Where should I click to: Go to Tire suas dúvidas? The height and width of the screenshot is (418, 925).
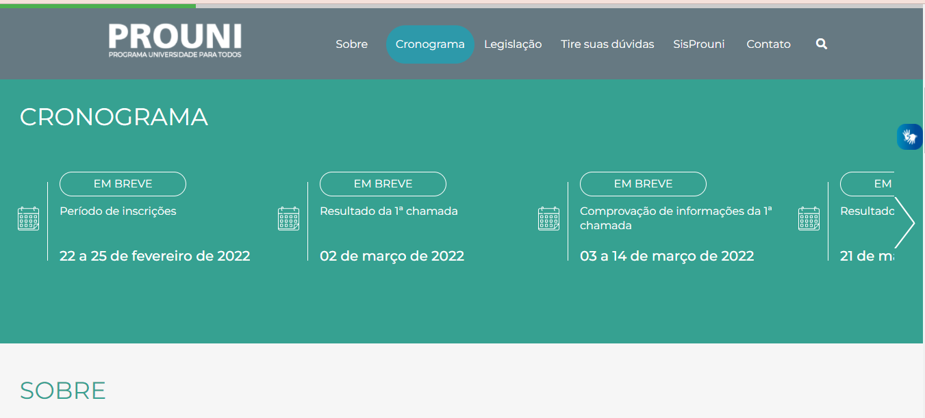point(607,44)
